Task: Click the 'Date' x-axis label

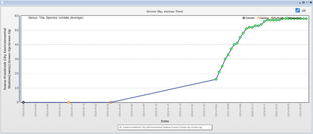Action: click(165, 121)
